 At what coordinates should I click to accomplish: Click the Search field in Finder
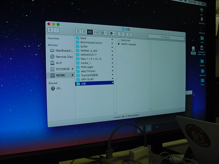[x=166, y=37]
